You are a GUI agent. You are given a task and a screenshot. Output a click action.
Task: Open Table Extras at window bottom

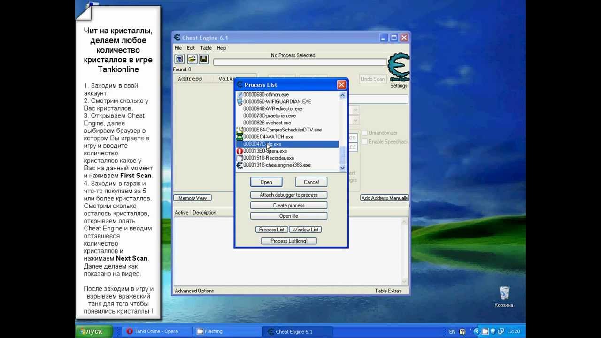click(x=388, y=291)
